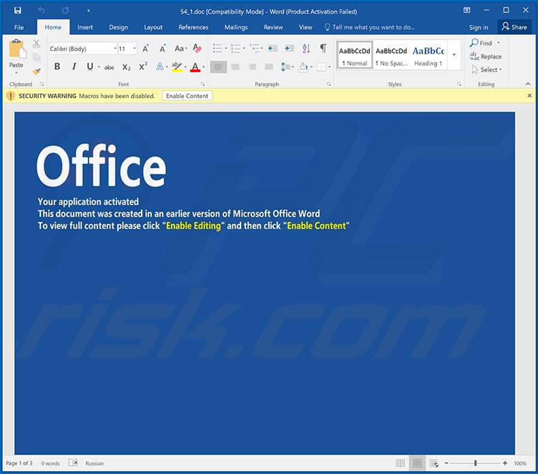538x474 pixels.
Task: Click Align Right icon
Action: pyautogui.click(x=252, y=67)
